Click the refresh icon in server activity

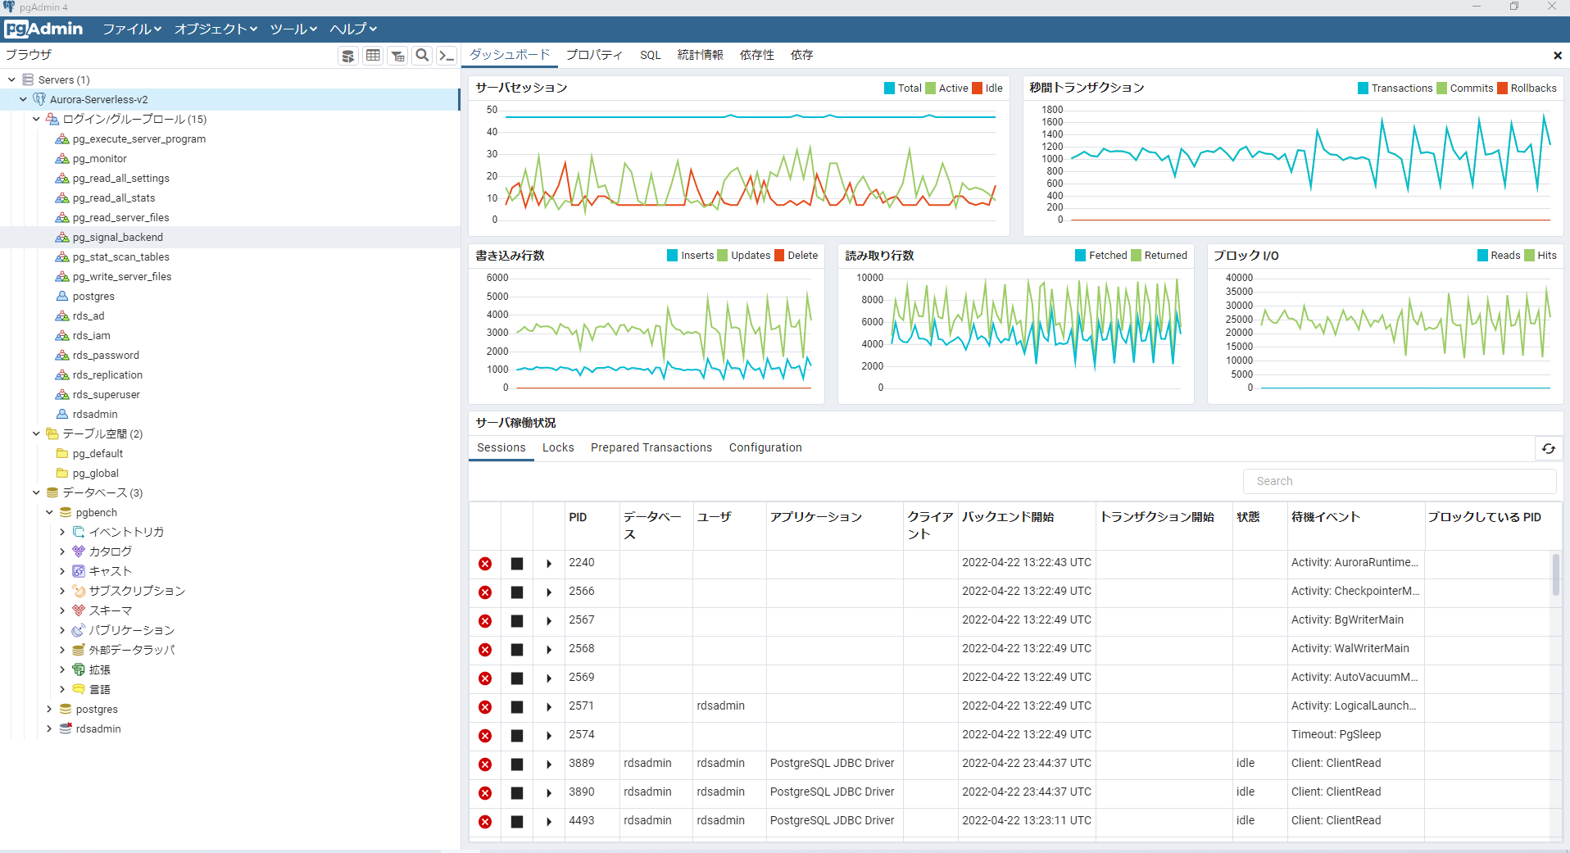[1548, 448]
